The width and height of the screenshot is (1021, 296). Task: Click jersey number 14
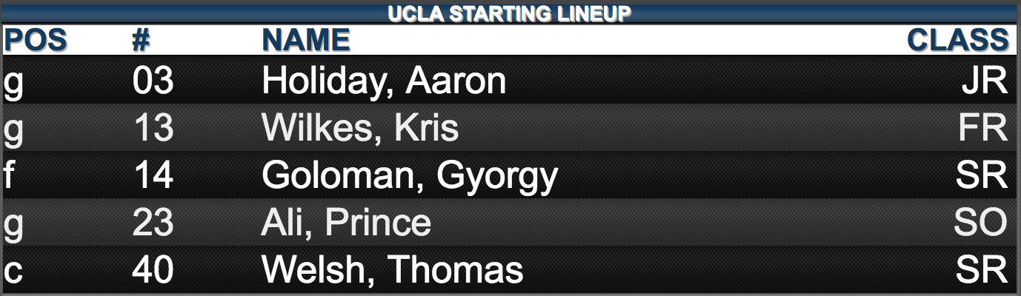click(x=153, y=175)
